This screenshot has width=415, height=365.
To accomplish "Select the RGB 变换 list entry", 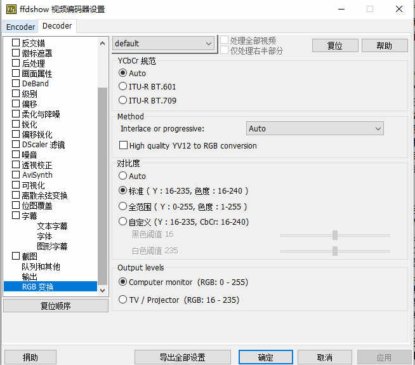I will (x=50, y=287).
